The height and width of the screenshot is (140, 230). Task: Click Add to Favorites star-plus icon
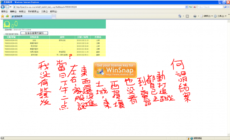[7, 16]
